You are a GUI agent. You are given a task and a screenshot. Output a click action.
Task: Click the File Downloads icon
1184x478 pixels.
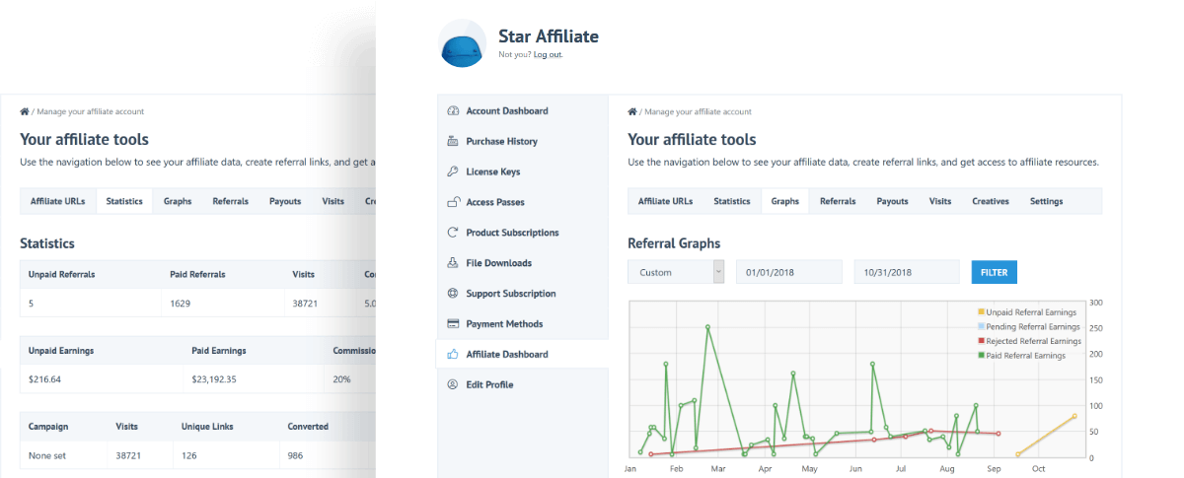tap(453, 264)
